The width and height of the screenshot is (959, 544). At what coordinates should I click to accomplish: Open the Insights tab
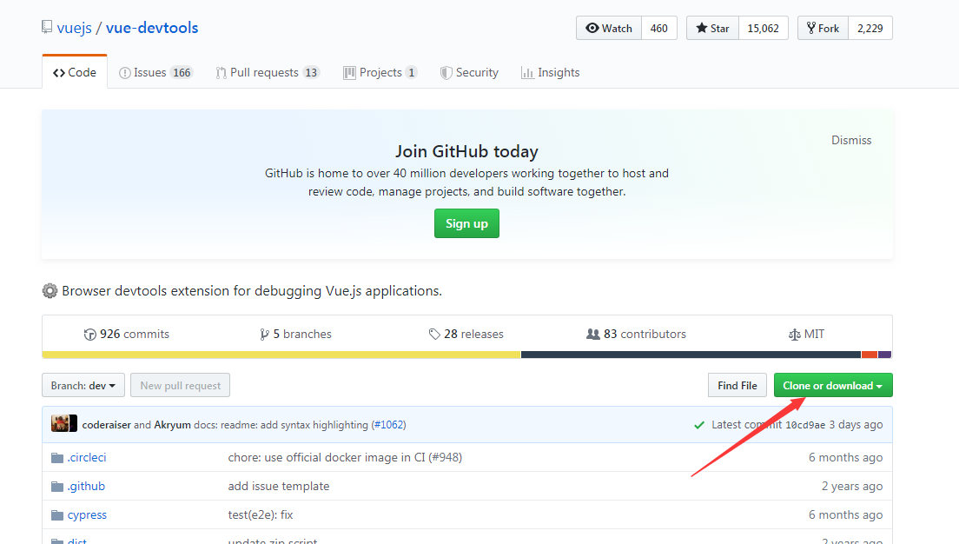pyautogui.click(x=551, y=72)
